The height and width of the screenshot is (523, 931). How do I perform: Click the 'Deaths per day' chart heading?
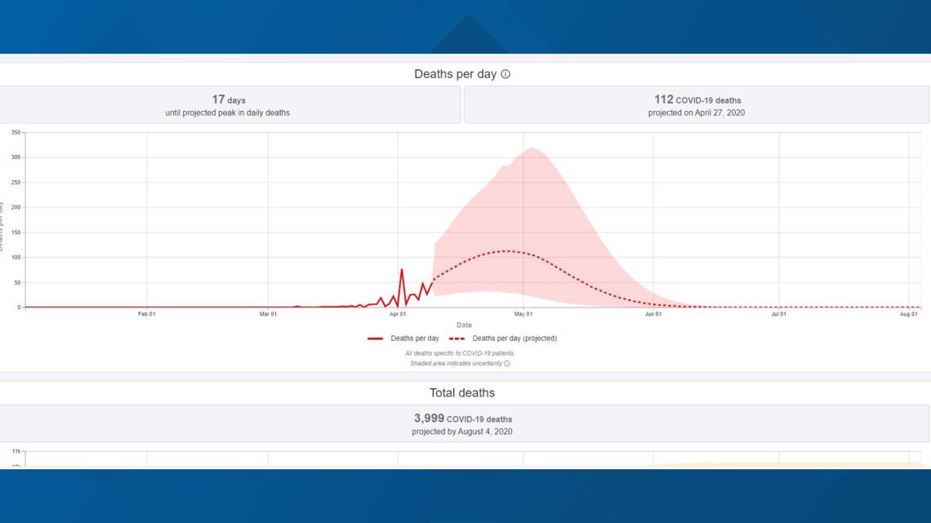click(455, 74)
